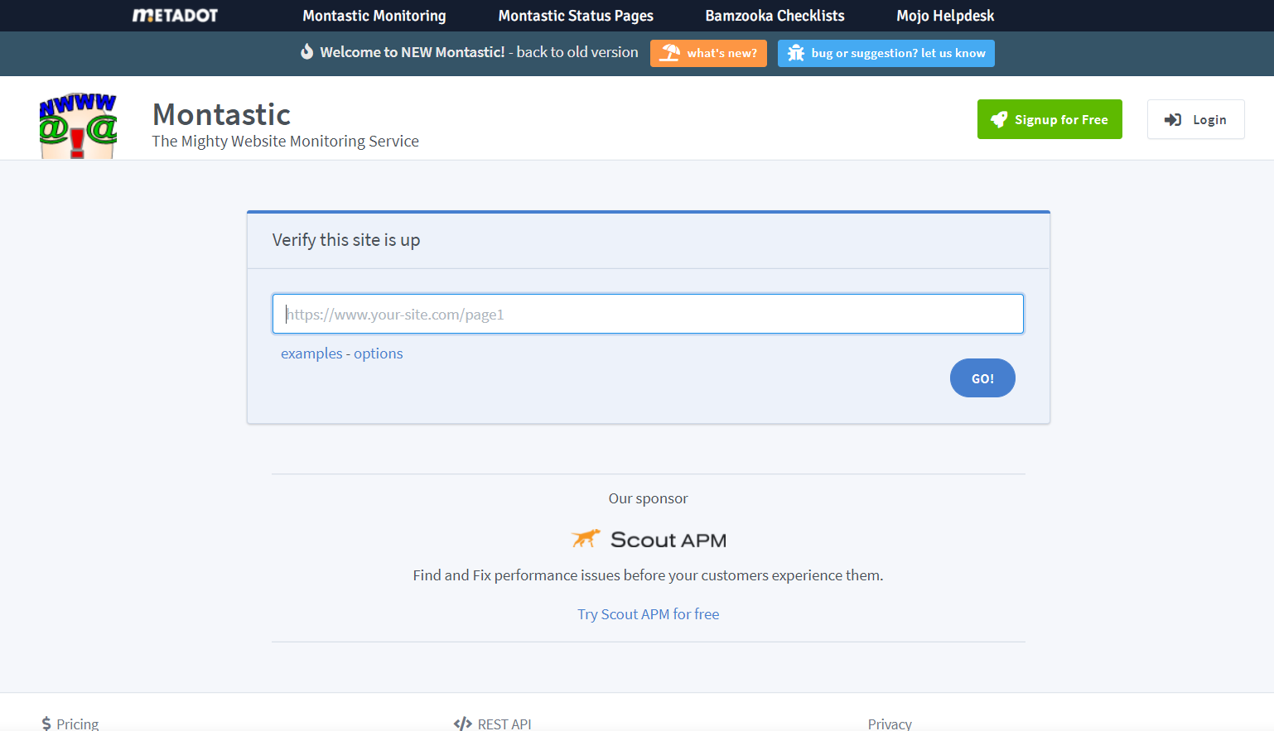Click the rocket icon in Signup button
Viewport: 1274px width, 731px height.
click(x=999, y=119)
